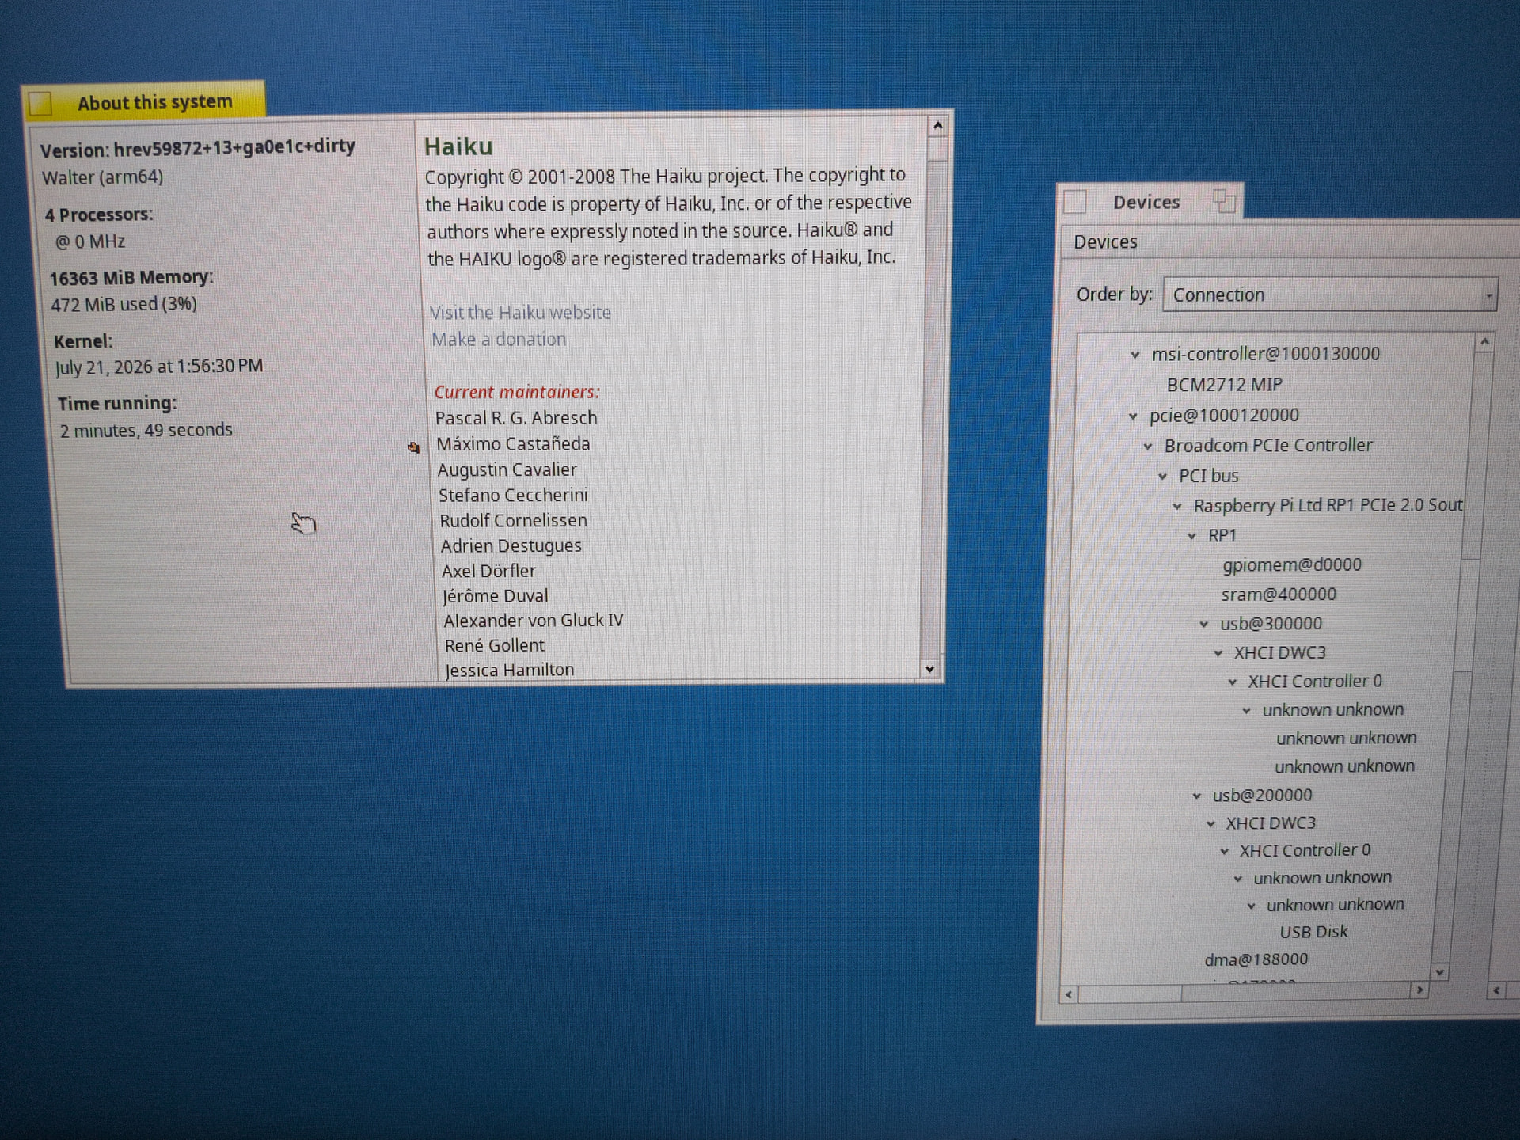The width and height of the screenshot is (1520, 1140).
Task: Collapse the usb@300000 branch
Action: [1204, 625]
